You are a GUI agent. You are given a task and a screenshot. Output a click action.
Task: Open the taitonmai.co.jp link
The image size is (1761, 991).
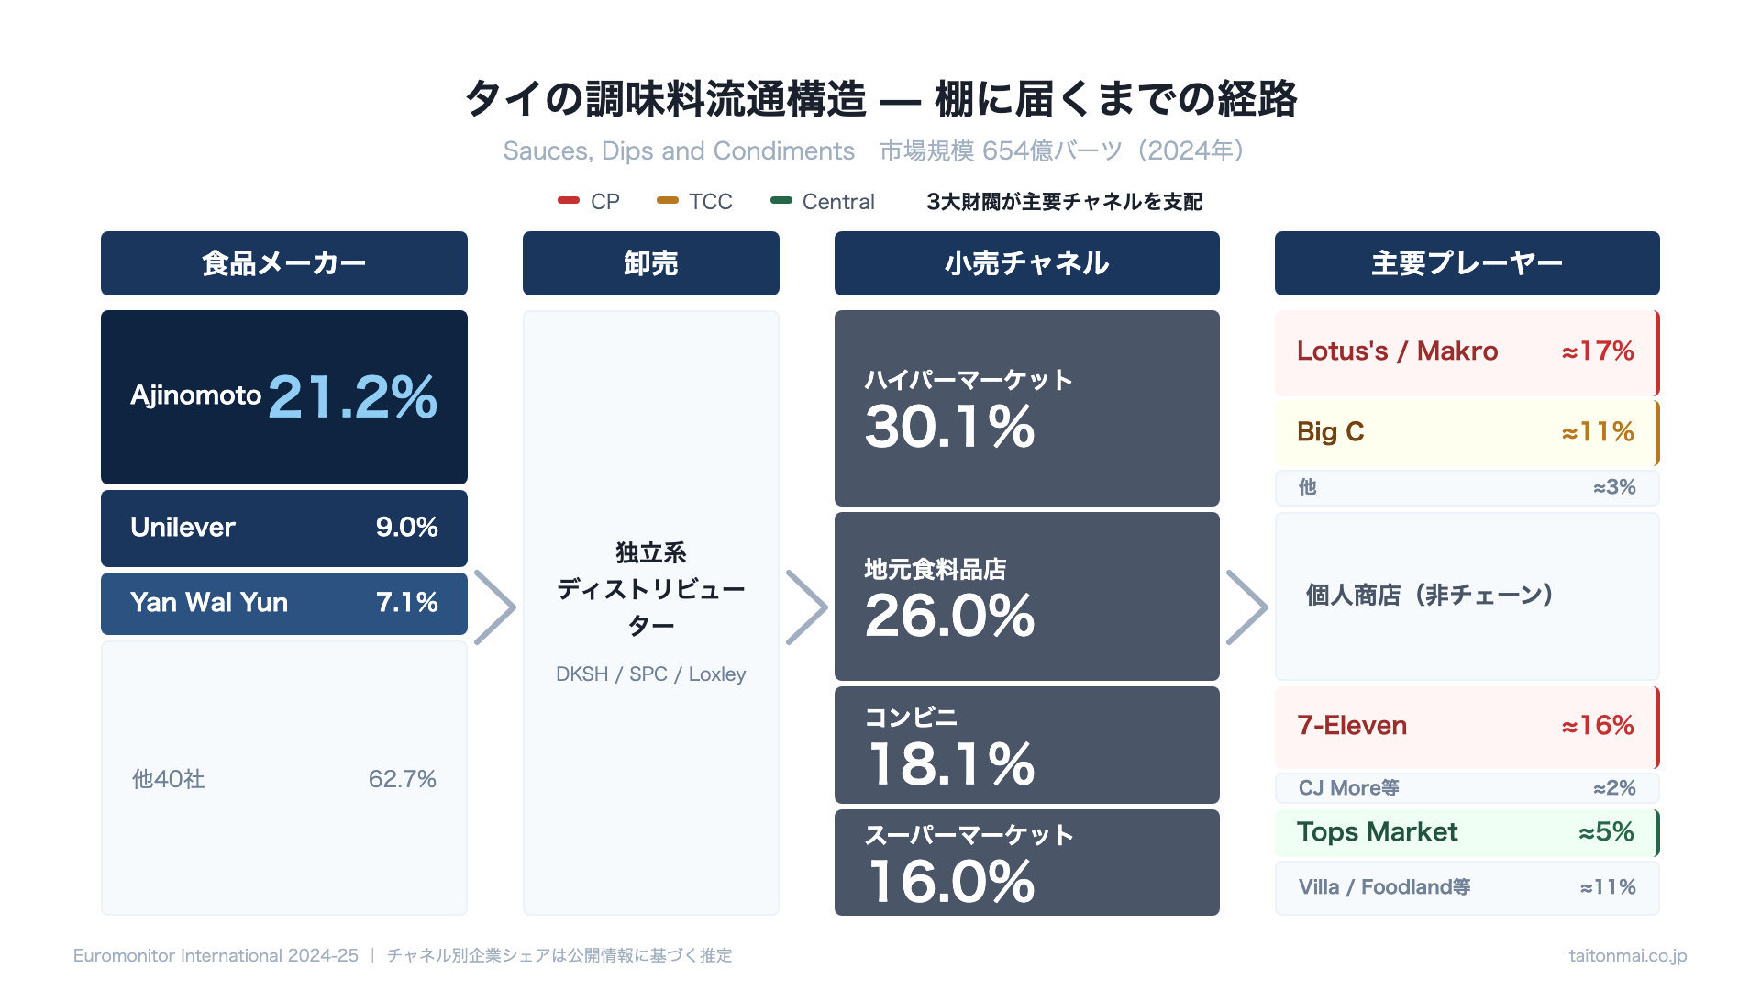pyautogui.click(x=1627, y=955)
